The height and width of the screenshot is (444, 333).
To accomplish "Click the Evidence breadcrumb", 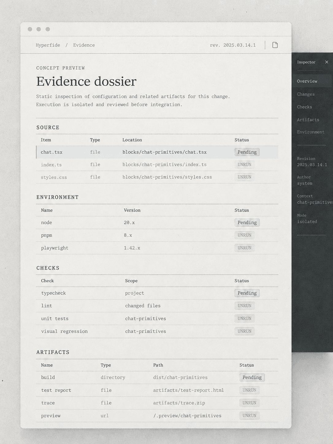I will 84,45.
